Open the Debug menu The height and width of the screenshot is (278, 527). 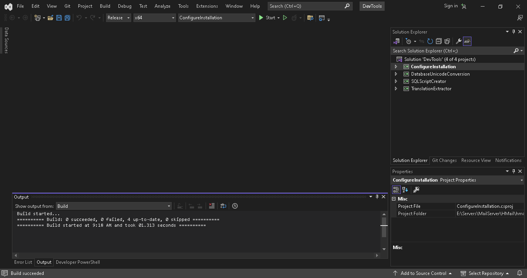click(124, 6)
